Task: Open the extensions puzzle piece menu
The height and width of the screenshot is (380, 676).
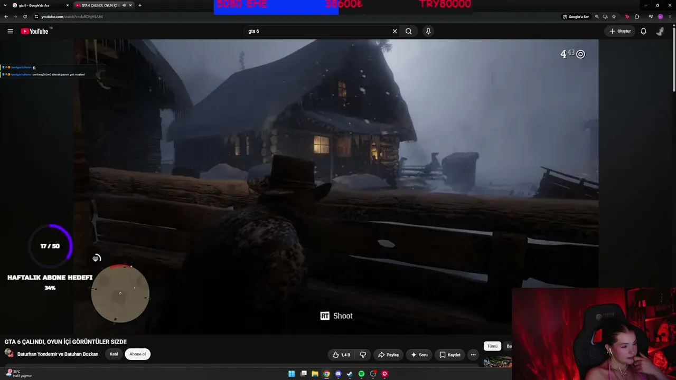Action: 637,16
